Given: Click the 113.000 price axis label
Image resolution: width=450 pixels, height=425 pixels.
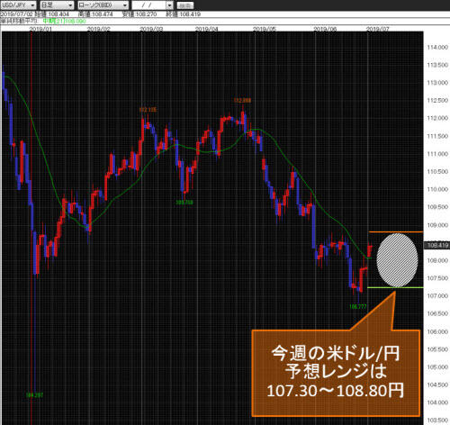Looking at the screenshot, I should pos(437,83).
